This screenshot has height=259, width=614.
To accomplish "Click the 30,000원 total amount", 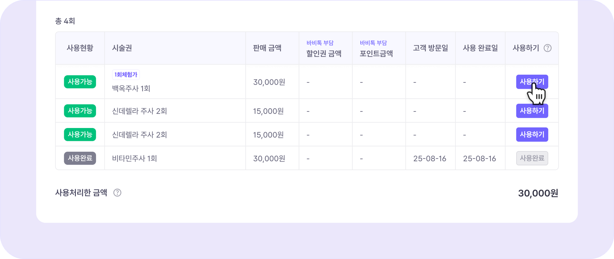I will [538, 193].
